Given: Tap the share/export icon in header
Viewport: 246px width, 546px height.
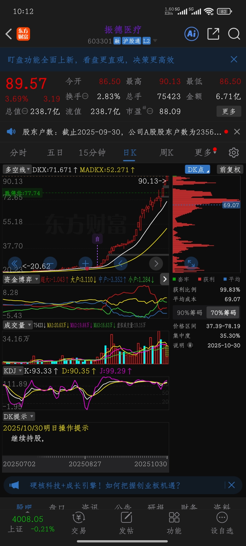Looking at the screenshot, I should pyautogui.click(x=213, y=34).
